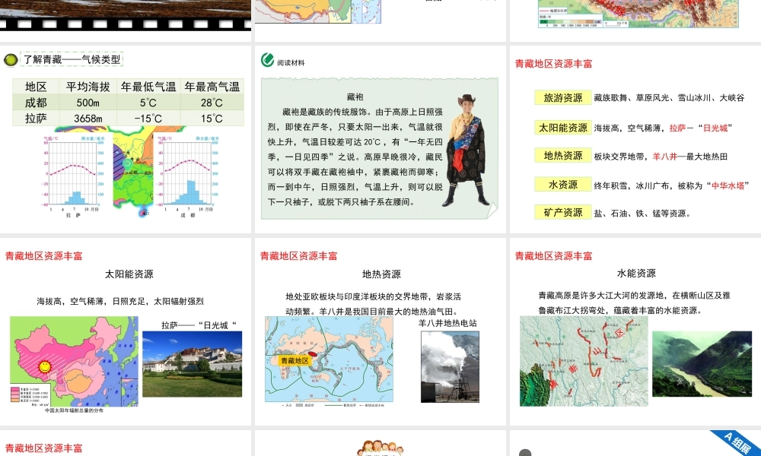
Task: Click the green leaf icon beside 阅读材料
Action: pos(267,59)
